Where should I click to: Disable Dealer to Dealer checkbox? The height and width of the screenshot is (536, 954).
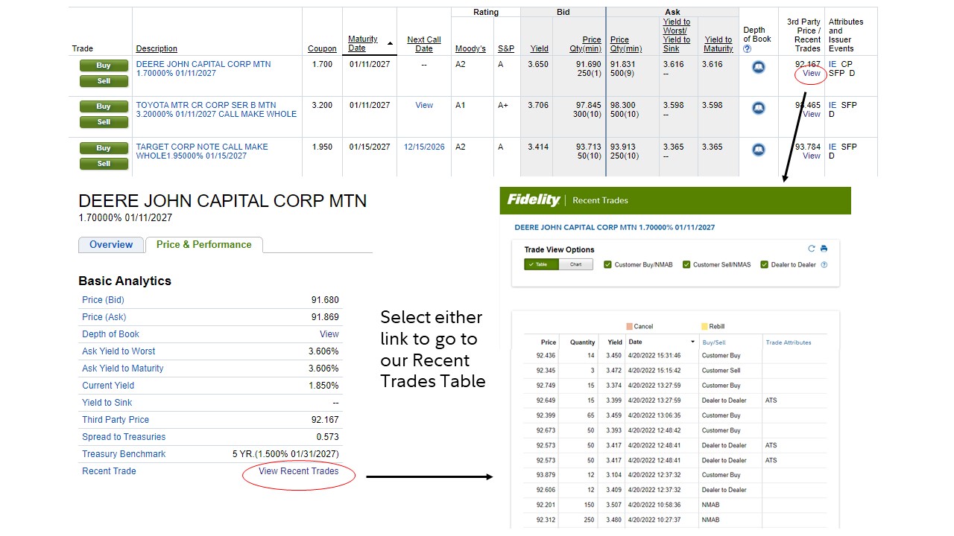[x=764, y=264]
